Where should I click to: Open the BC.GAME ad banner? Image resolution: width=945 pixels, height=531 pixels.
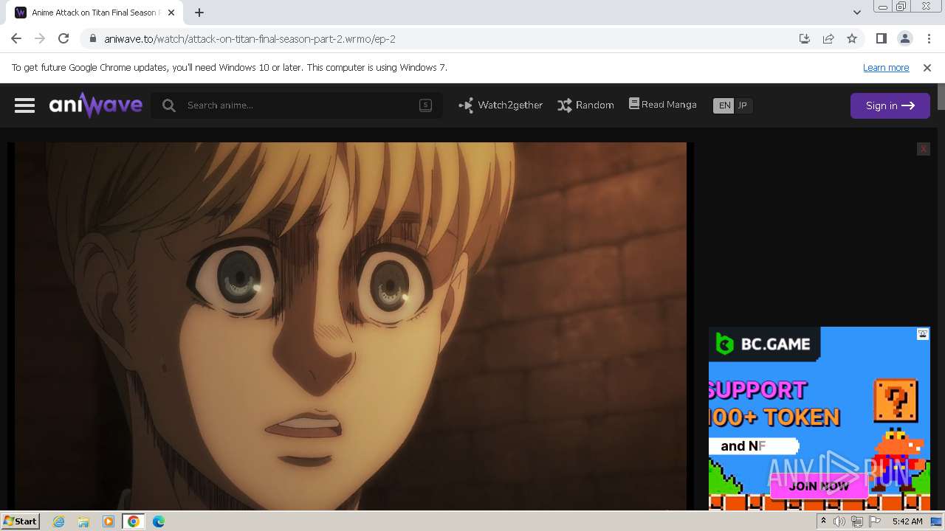pos(819,418)
